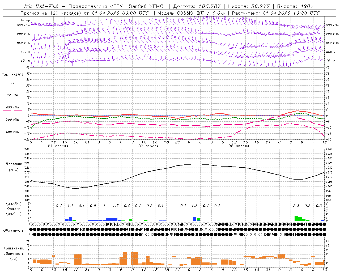Click the Td 2м legend entry
Image resolution: width=340 pixels, height=272 pixels.
click(12, 95)
